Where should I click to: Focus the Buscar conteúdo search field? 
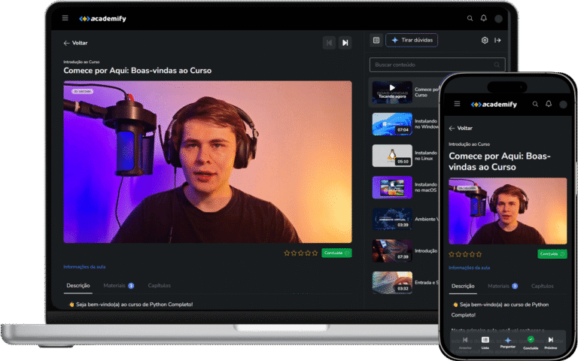click(437, 65)
